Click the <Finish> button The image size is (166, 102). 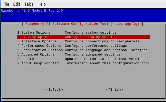coord(115,90)
